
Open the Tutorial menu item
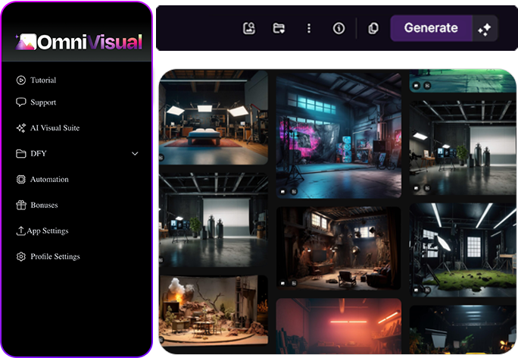pyautogui.click(x=42, y=80)
